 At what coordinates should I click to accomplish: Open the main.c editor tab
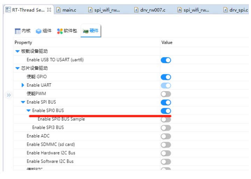point(66,10)
